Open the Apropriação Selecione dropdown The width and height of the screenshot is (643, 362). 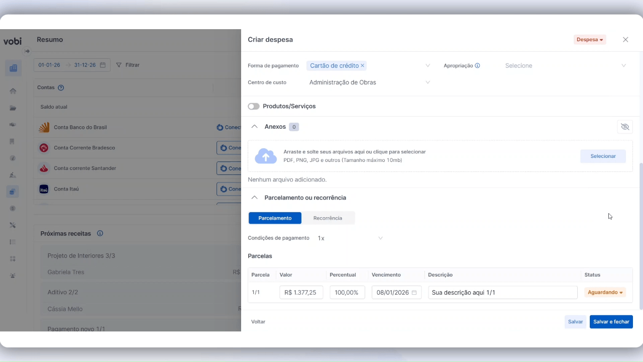565,65
